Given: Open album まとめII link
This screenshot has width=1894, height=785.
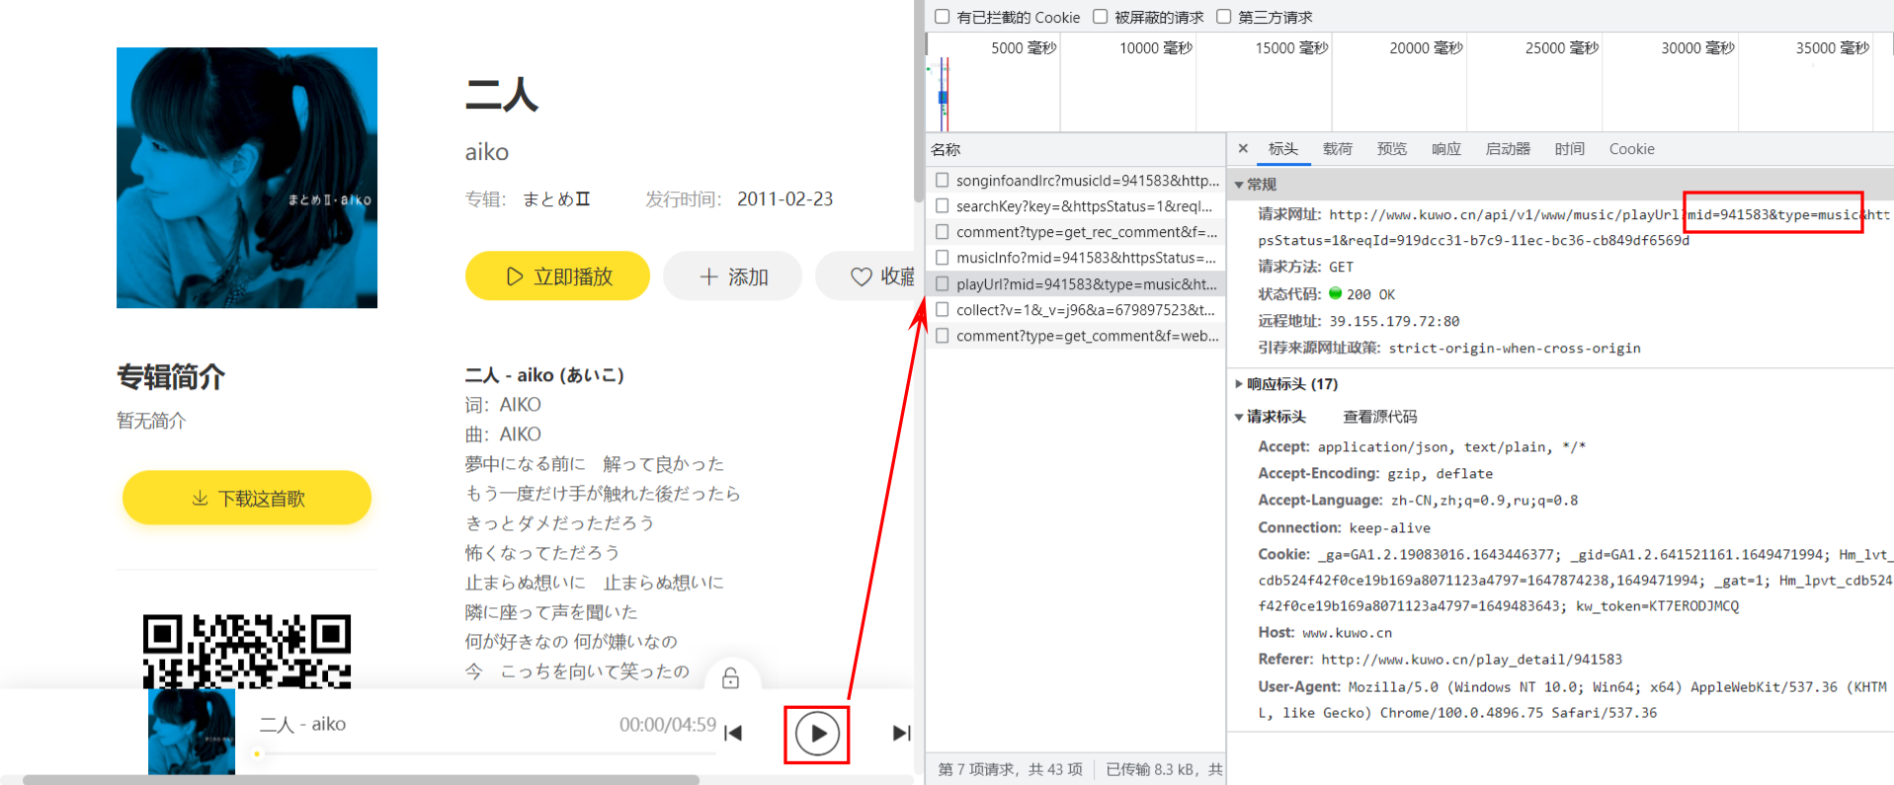Looking at the screenshot, I should 556,198.
